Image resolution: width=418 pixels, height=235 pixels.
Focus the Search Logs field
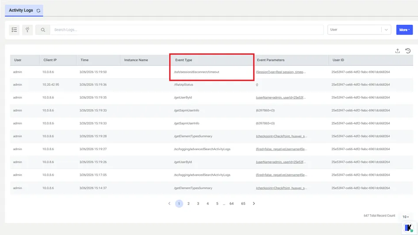pyautogui.click(x=187, y=30)
